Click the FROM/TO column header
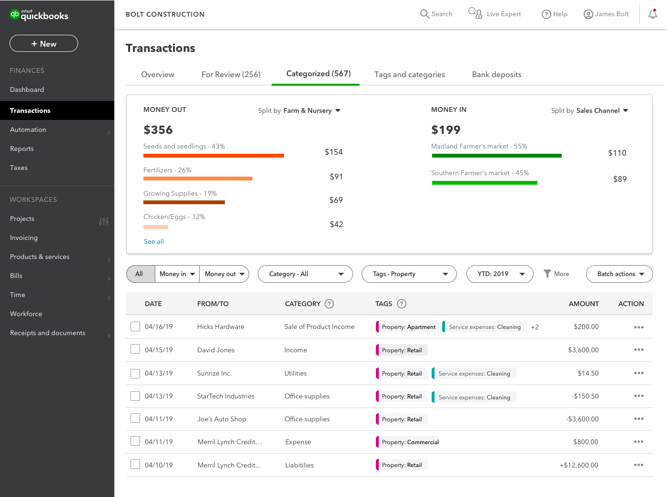 pos(213,304)
